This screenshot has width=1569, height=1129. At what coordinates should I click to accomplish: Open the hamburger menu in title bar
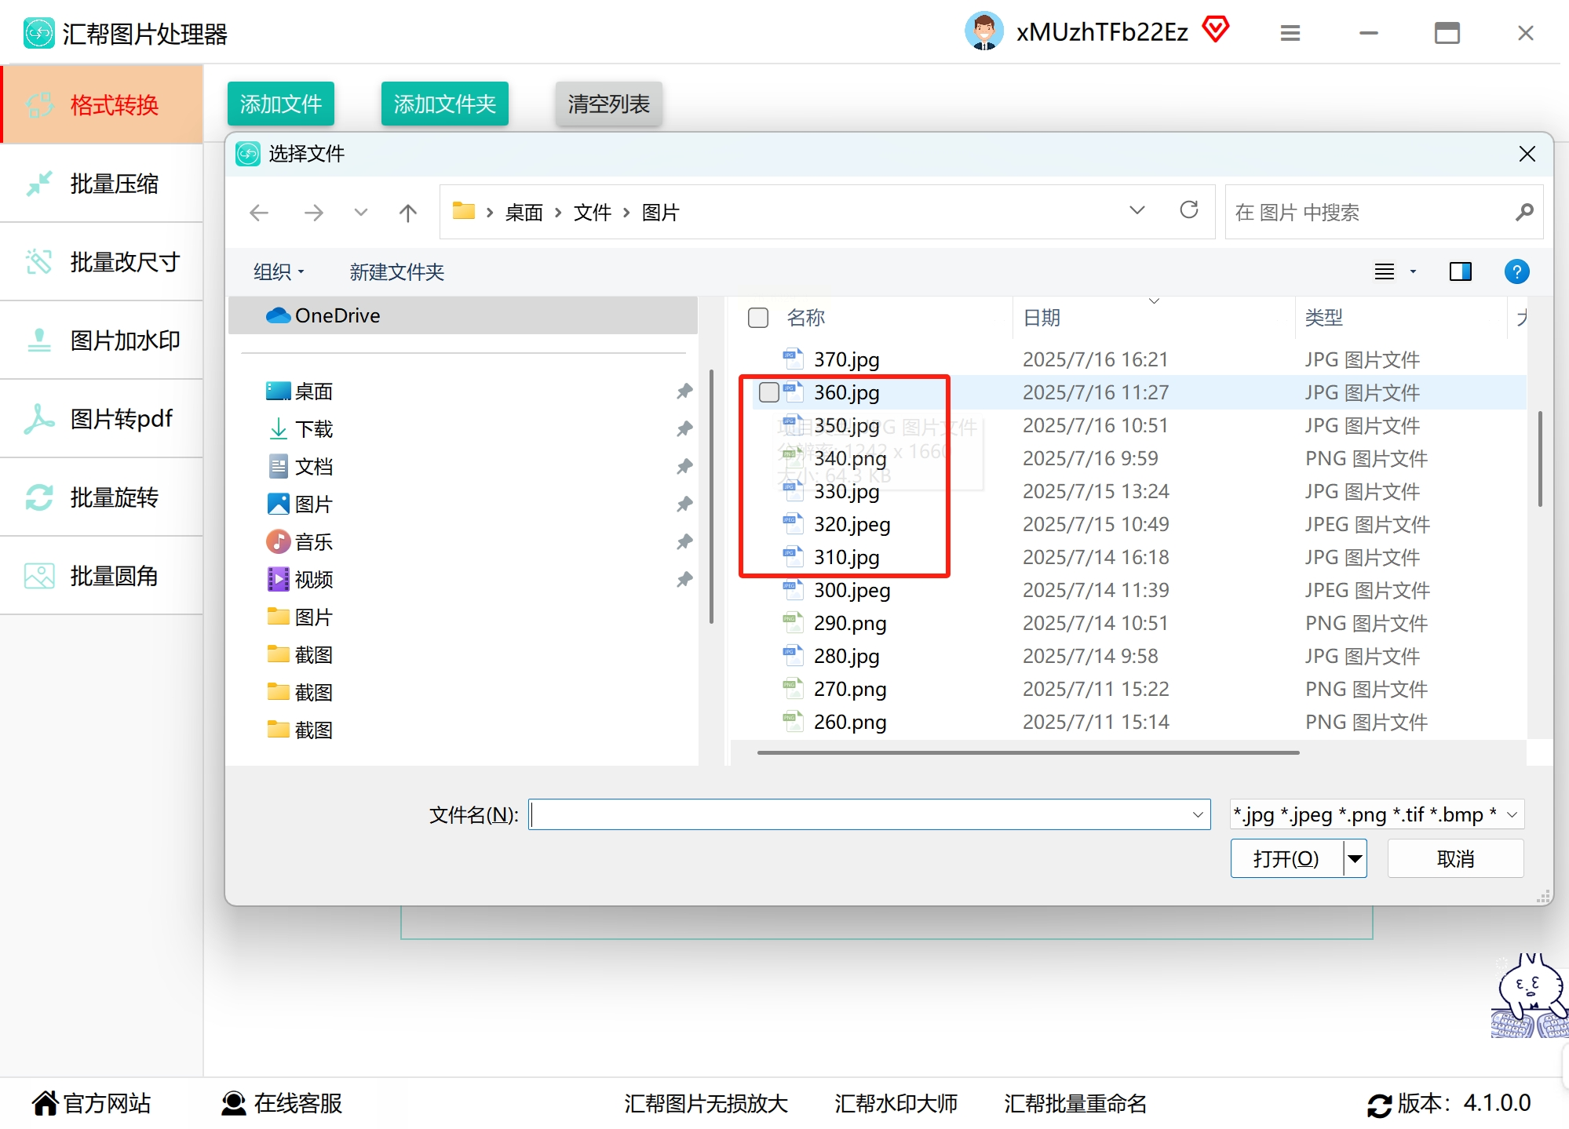coord(1290,33)
